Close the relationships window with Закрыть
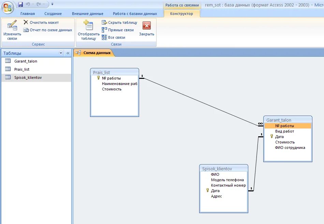The height and width of the screenshot is (224, 324). 147,29
